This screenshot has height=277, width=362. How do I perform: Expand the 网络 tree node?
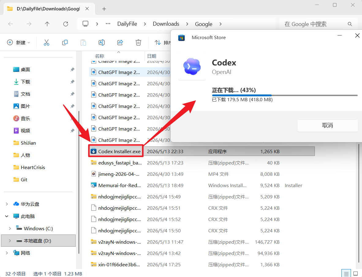[7, 253]
